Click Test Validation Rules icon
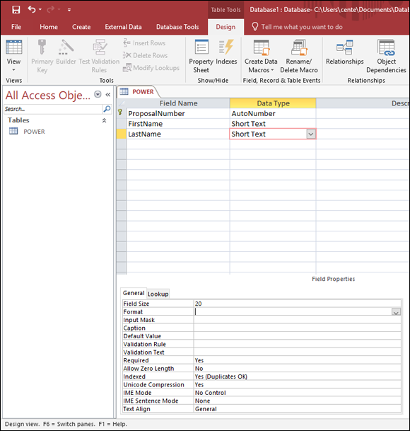Image resolution: width=410 pixels, height=431 pixels. 100,47
